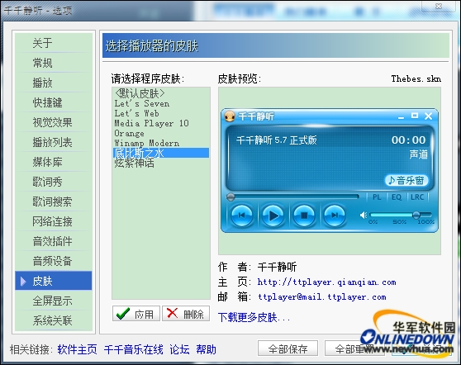Viewport: 461px width, 365px height.
Task: Click the ttplayer@mail.ttplayer.com email link
Action: click(x=322, y=296)
